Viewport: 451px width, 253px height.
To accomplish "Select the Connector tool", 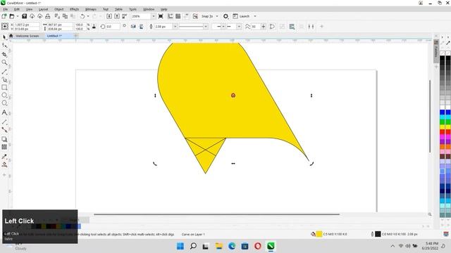I will 4,129.
